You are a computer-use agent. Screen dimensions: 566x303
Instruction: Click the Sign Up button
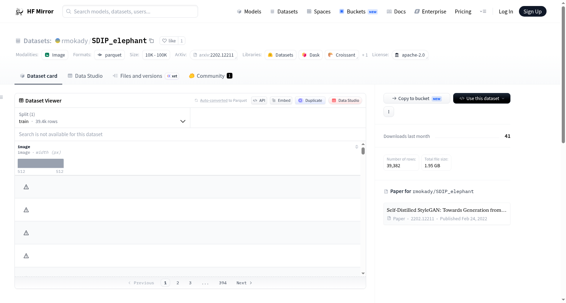coord(532,11)
